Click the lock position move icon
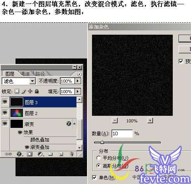 coord(30,91)
